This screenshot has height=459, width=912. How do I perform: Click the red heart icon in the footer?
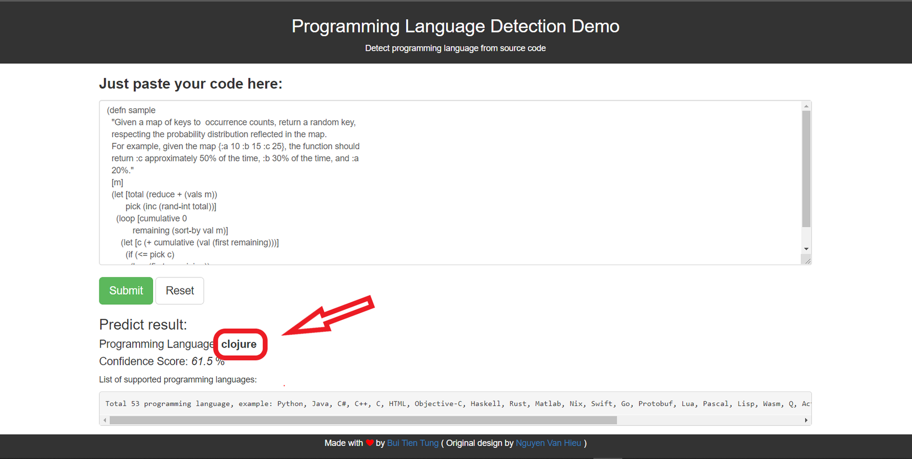tap(370, 443)
